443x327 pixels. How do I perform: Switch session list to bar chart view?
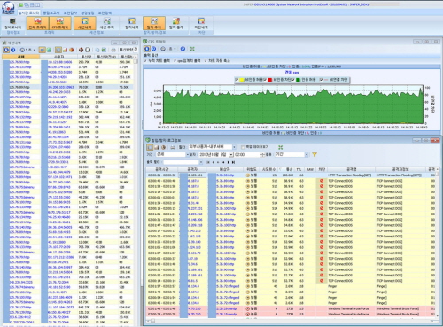click(x=65, y=50)
